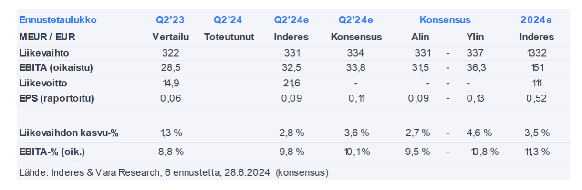Viewport: 582px width, 190px height.
Task: Click the Ennustetaulukko table title
Action: (x=58, y=20)
